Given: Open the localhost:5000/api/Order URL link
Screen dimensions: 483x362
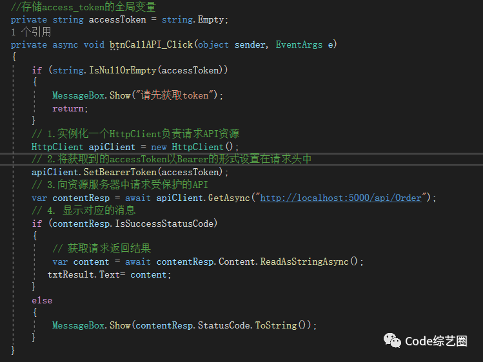Looking at the screenshot, I should [x=340, y=198].
